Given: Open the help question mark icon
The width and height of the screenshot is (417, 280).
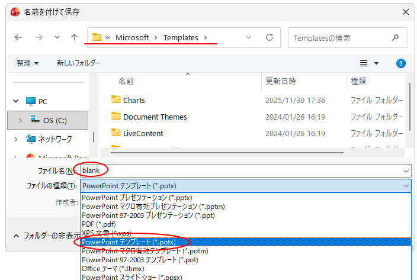Looking at the screenshot, I should [x=400, y=63].
